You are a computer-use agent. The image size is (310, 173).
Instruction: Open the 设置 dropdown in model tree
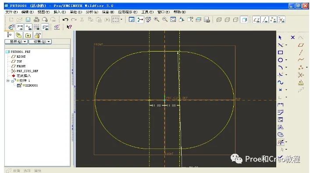(40, 42)
